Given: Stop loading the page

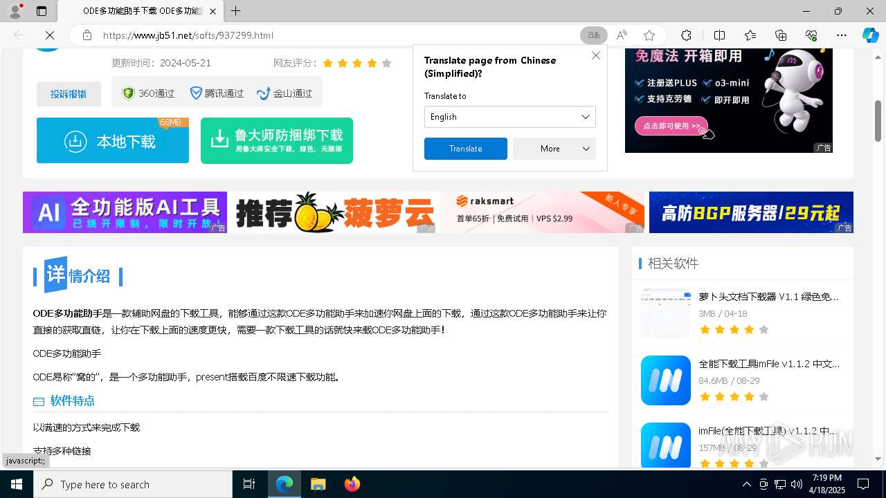Looking at the screenshot, I should coord(51,35).
